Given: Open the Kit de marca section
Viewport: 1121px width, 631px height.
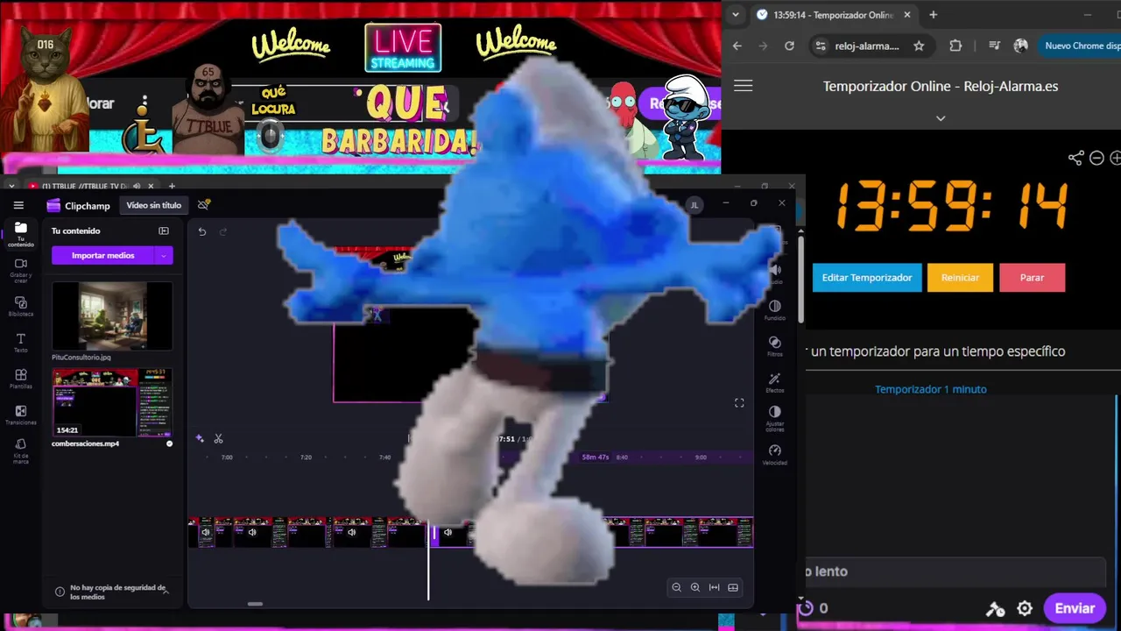Looking at the screenshot, I should tap(21, 452).
